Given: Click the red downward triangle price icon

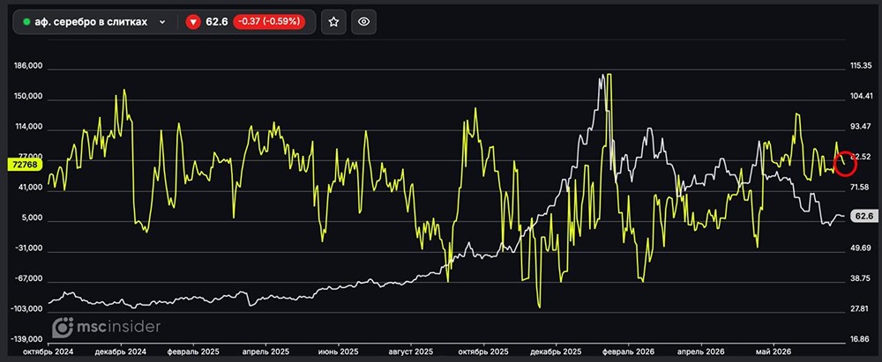Looking at the screenshot, I should [x=193, y=22].
